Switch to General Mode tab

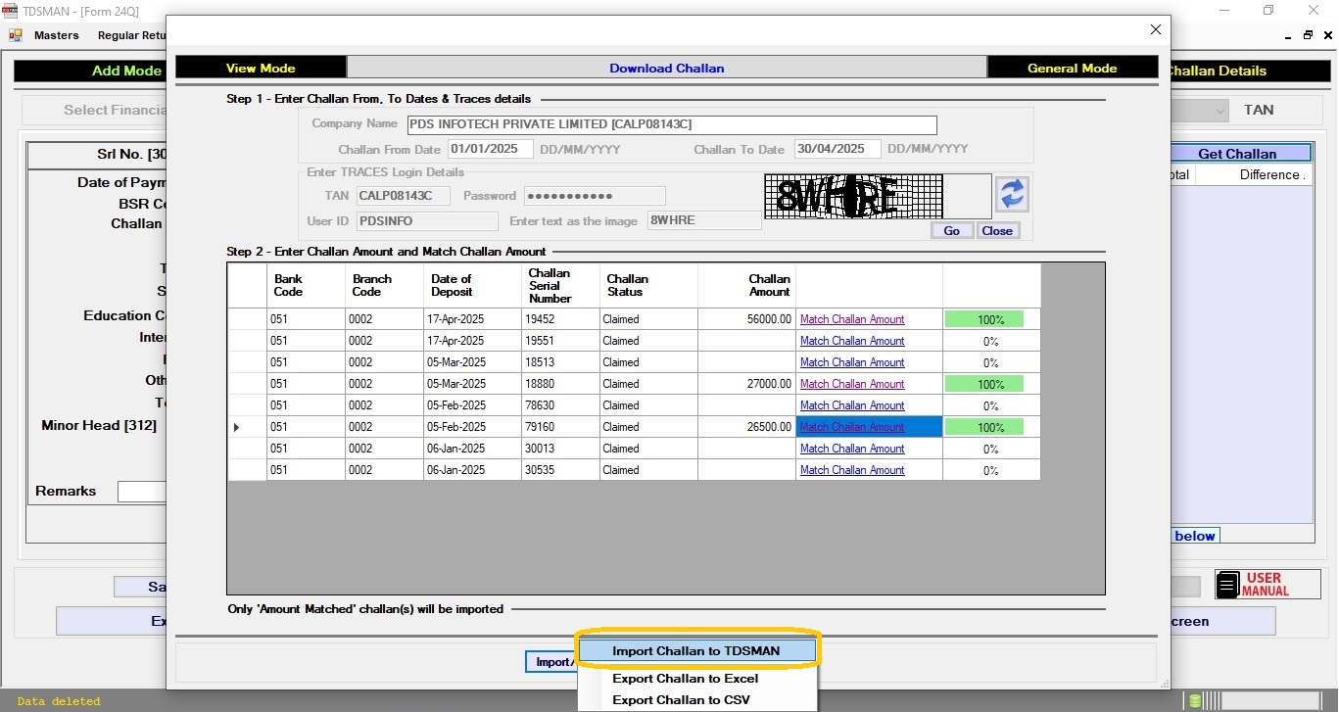click(1072, 68)
